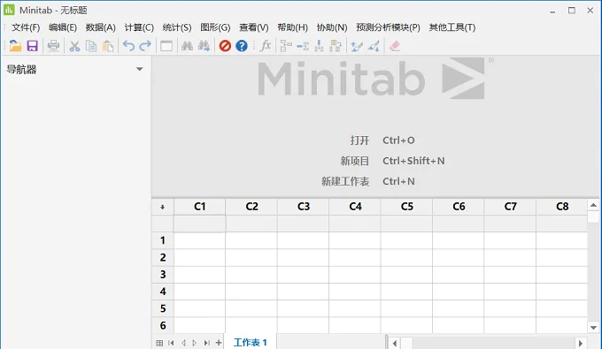Click cell in row 2 of C2

click(251, 257)
